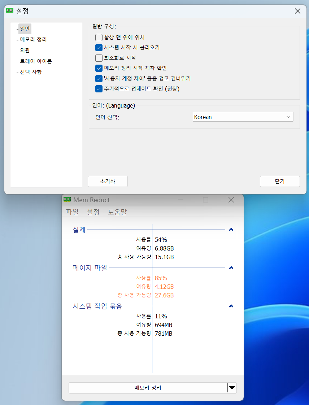Click the 4.12GB page file free value
This screenshot has height=405, width=309.
tap(164, 287)
